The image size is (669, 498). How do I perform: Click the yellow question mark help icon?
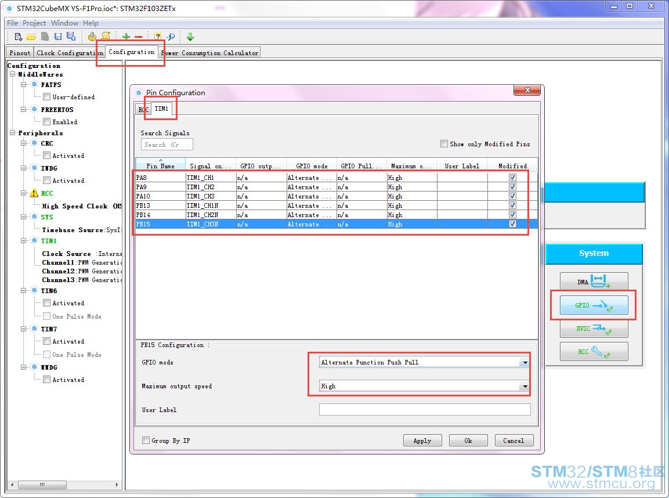[157, 37]
